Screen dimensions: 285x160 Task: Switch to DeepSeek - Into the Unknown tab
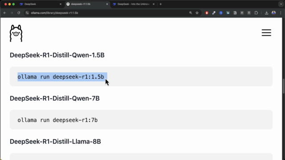click(134, 4)
